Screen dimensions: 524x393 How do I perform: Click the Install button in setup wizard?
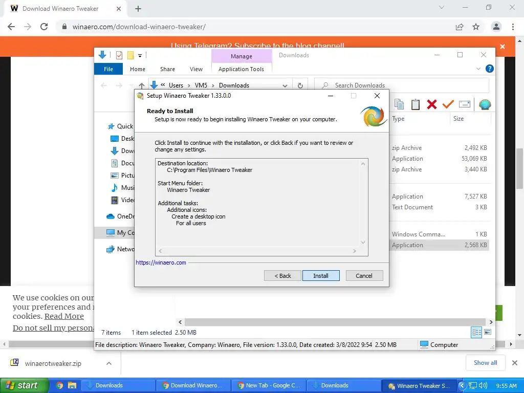[x=321, y=276]
